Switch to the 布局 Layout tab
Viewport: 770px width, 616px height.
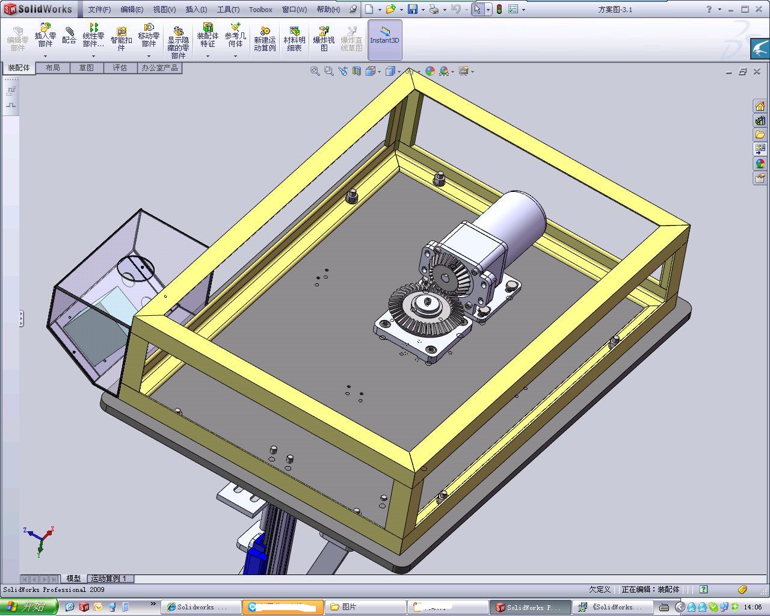tap(52, 68)
